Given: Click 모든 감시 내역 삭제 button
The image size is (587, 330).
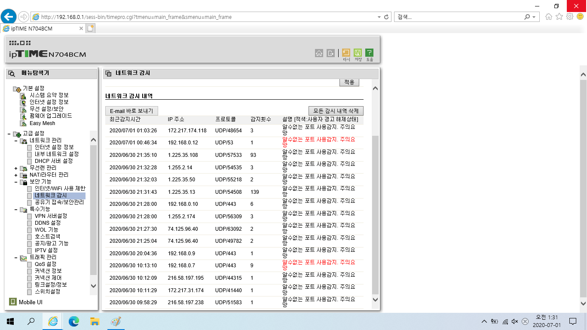Looking at the screenshot, I should pyautogui.click(x=336, y=111).
